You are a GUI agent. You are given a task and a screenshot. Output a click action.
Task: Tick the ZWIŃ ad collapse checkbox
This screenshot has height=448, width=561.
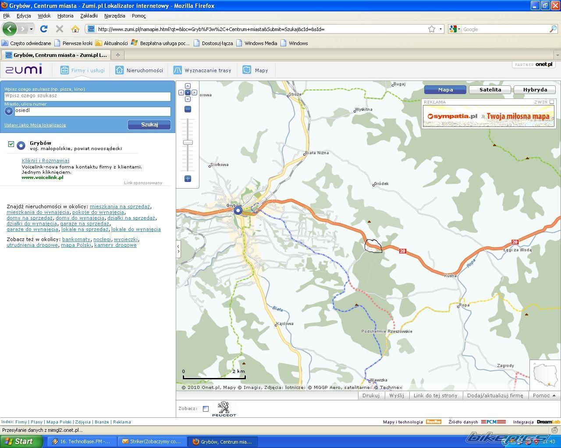tap(552, 102)
